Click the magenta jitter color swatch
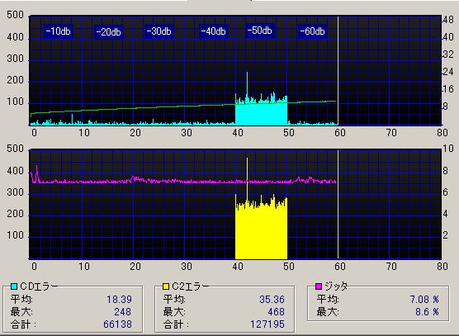The height and width of the screenshot is (336, 459). pos(319,286)
